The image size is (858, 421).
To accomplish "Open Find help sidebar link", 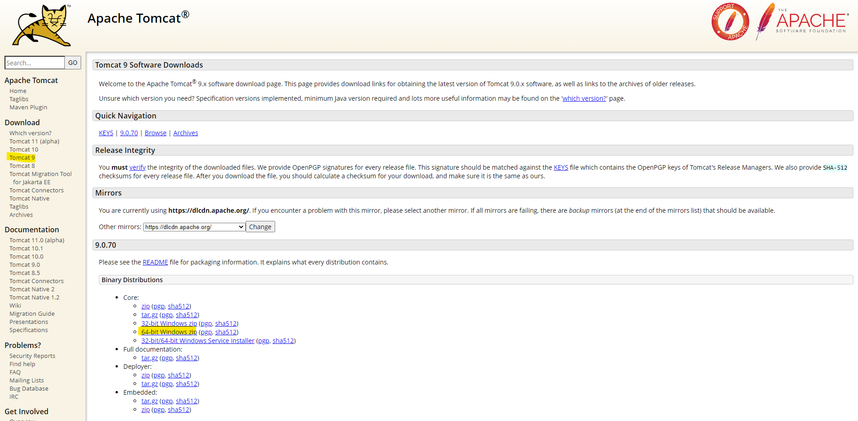I will click(x=22, y=364).
